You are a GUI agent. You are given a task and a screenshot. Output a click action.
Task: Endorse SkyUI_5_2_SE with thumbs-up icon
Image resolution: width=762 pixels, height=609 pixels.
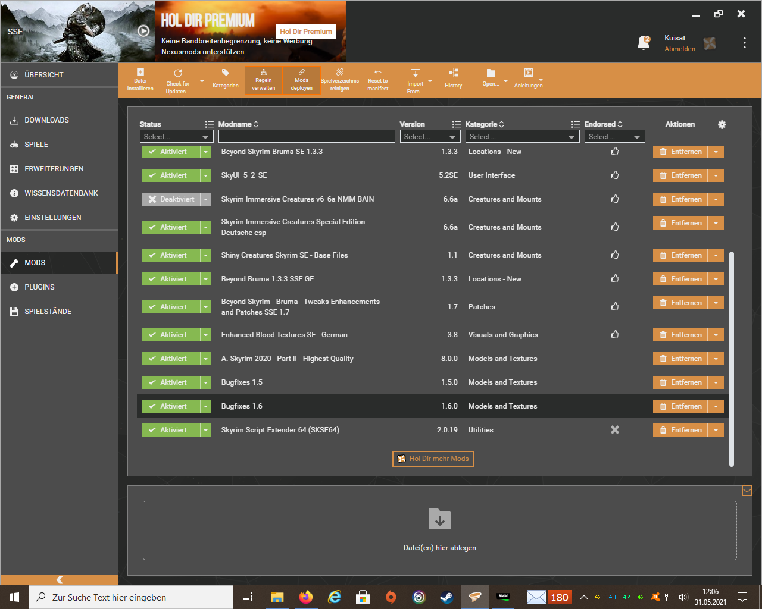point(615,175)
